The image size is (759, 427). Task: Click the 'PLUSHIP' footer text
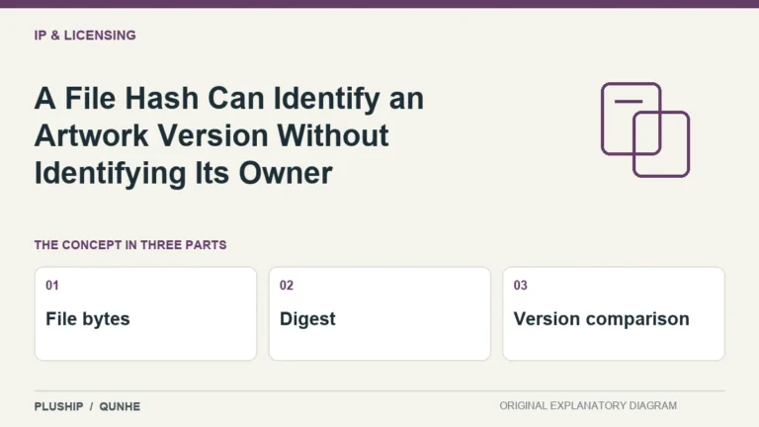click(x=58, y=406)
